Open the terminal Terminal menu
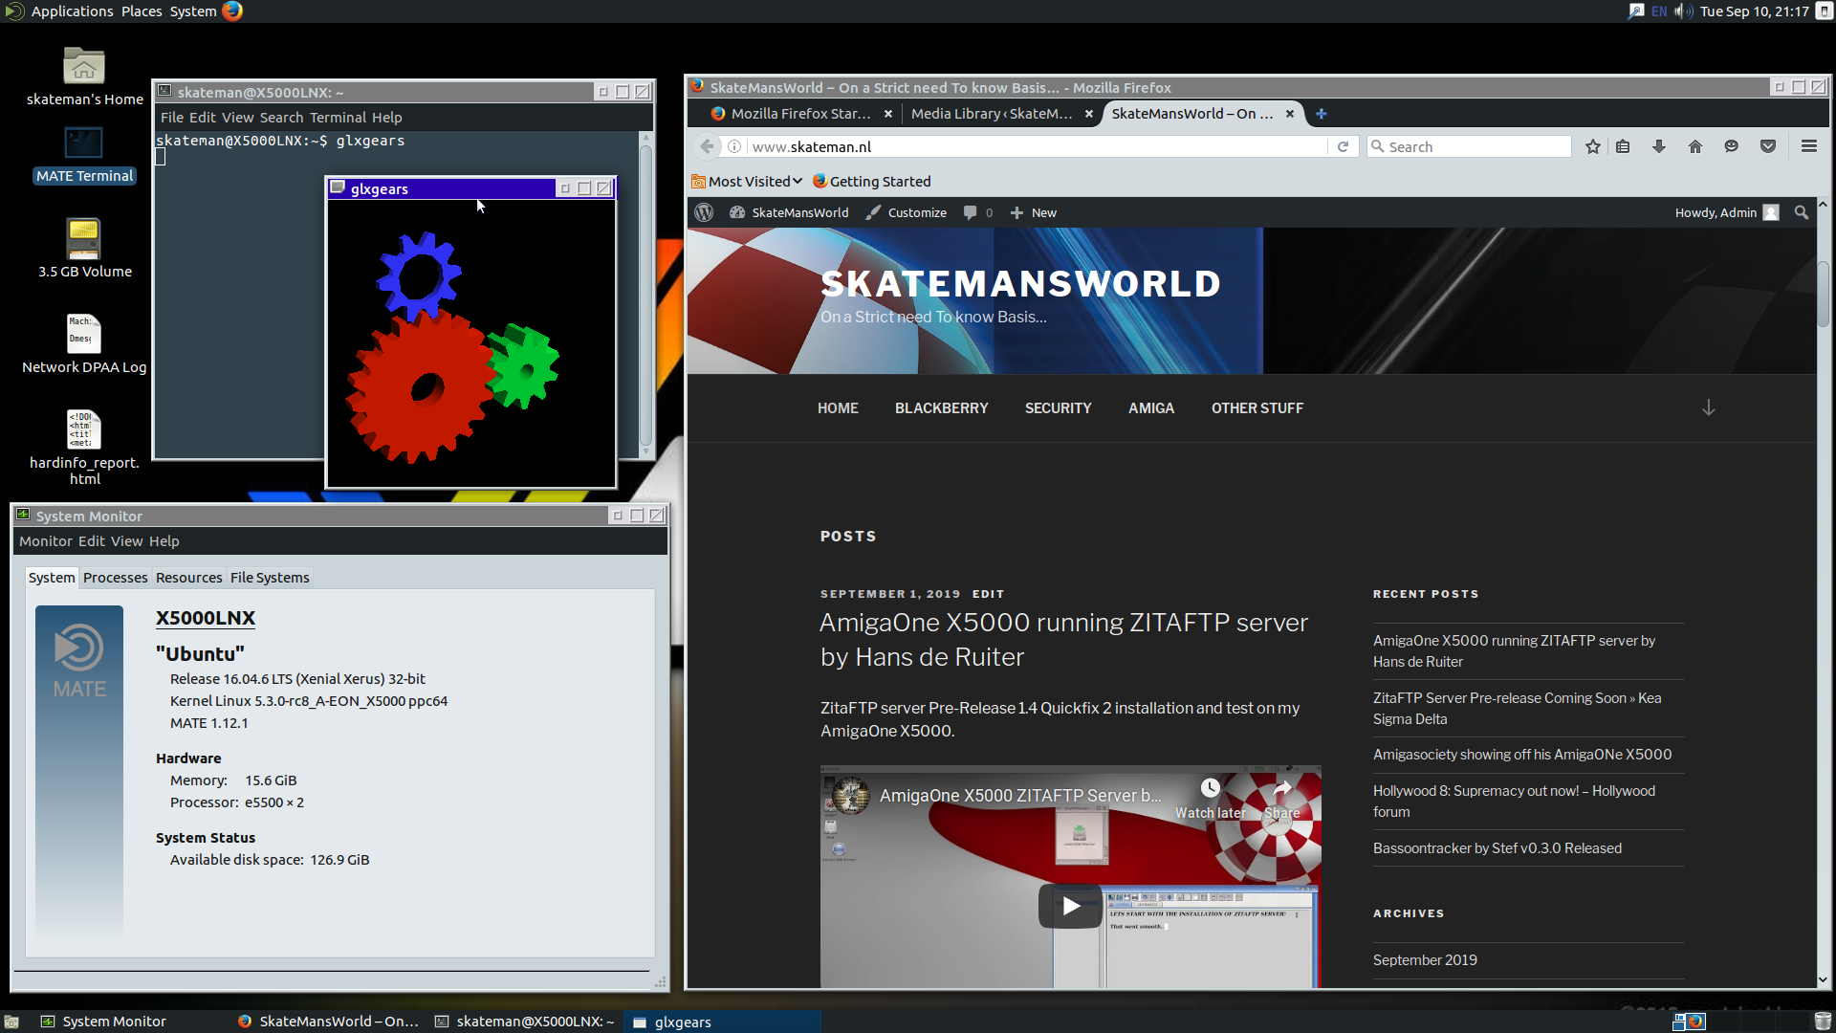 tap(338, 118)
